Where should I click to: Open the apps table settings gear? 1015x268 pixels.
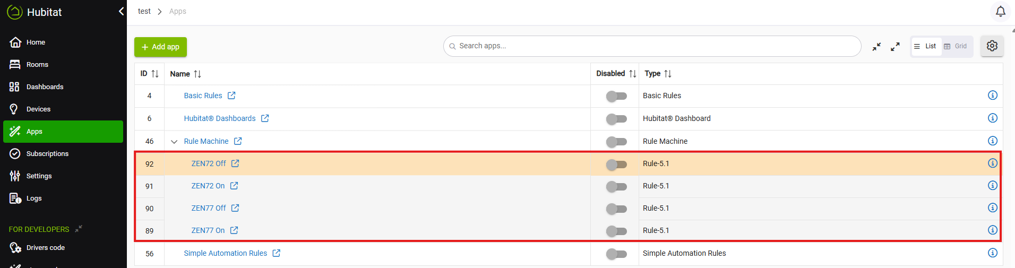click(x=992, y=46)
